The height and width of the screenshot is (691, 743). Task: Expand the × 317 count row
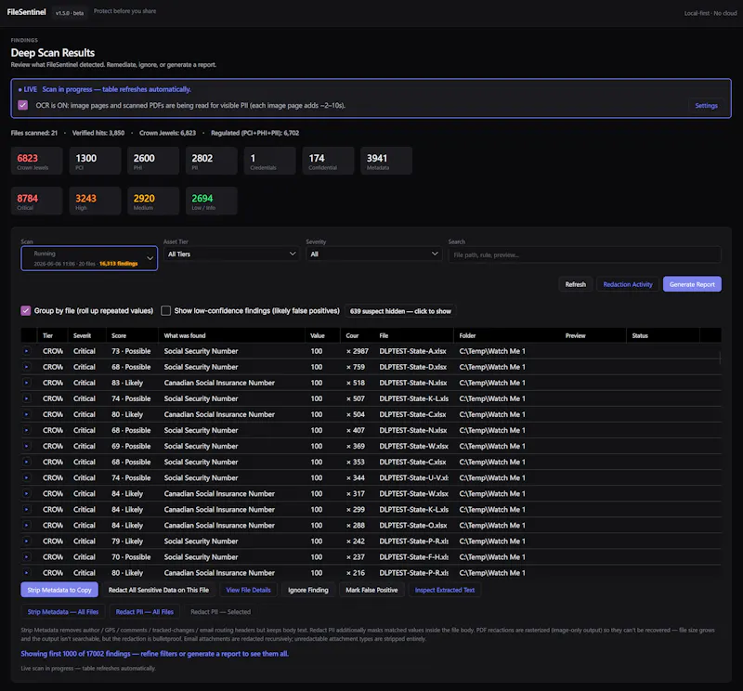click(x=27, y=494)
